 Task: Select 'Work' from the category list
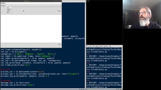(x=9, y=8)
